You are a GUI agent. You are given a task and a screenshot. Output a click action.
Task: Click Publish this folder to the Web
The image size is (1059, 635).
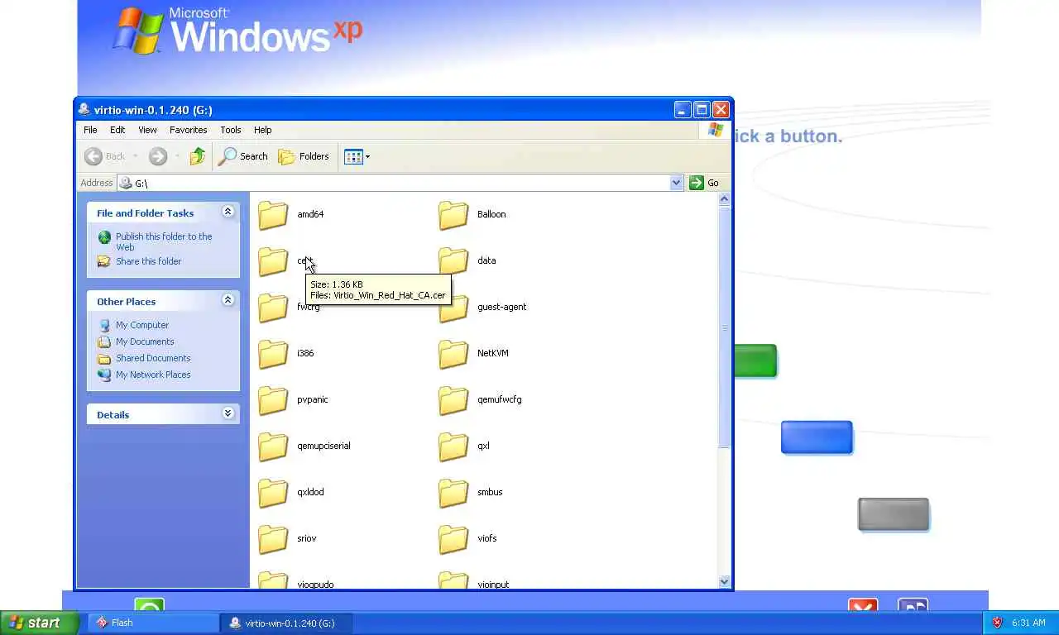pyautogui.click(x=164, y=241)
